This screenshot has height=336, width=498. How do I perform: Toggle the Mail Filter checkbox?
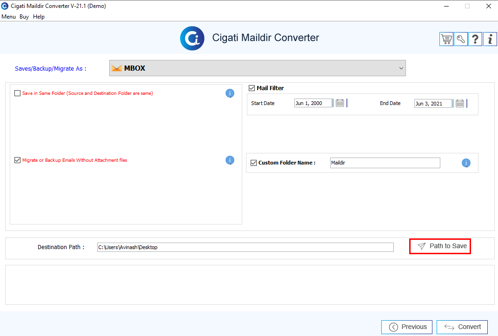[252, 88]
